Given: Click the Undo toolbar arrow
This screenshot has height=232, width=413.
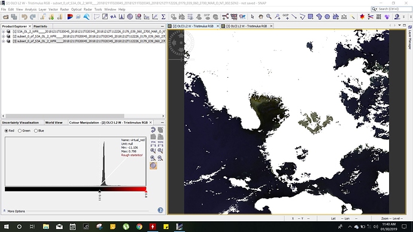Looking at the screenshot, I should 24,17.
